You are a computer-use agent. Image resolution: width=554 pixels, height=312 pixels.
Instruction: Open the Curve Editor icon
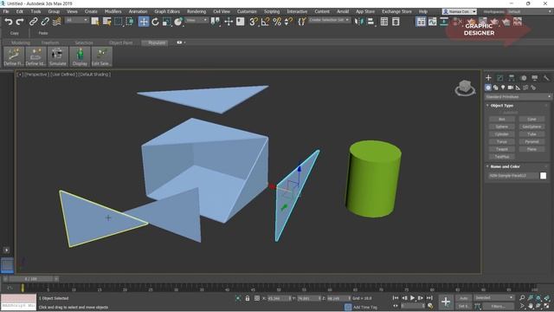pyautogui.click(x=433, y=22)
